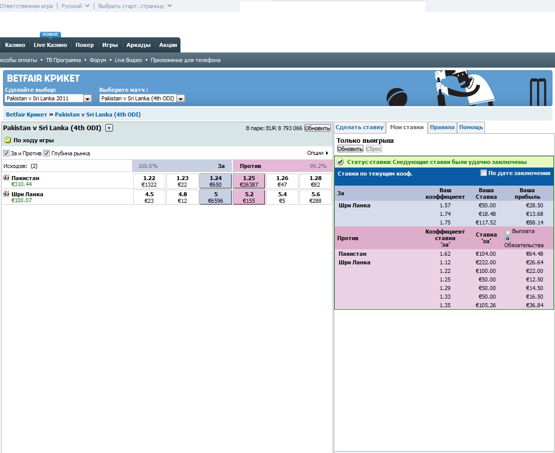Image resolution: width=555 pixels, height=453 pixels.
Task: Toggle the За и Против checkbox
Action: (6, 153)
